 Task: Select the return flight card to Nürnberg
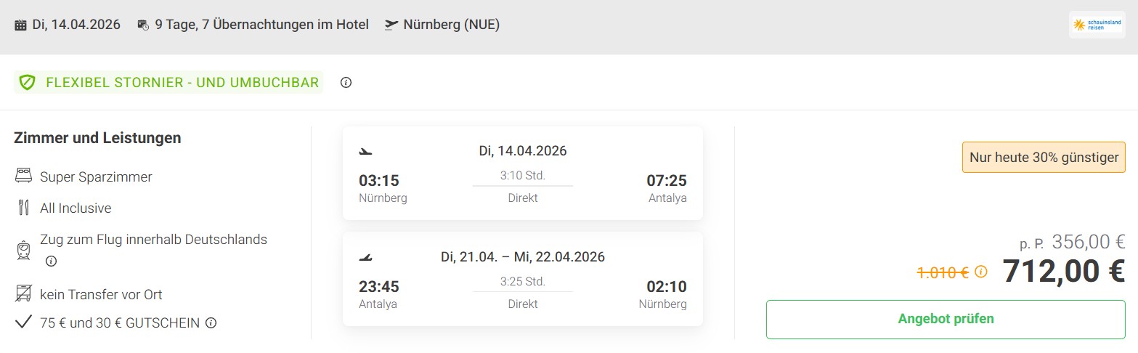[x=522, y=279]
